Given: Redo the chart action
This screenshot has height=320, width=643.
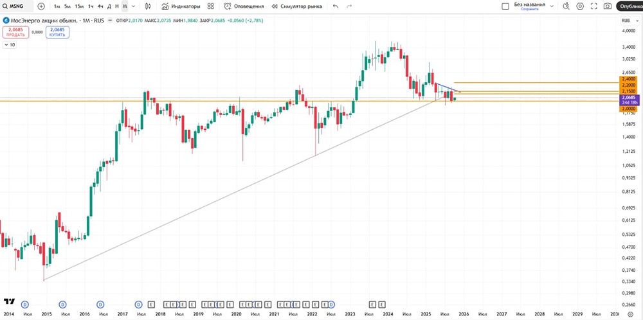Looking at the screenshot, I should pyautogui.click(x=349, y=6).
